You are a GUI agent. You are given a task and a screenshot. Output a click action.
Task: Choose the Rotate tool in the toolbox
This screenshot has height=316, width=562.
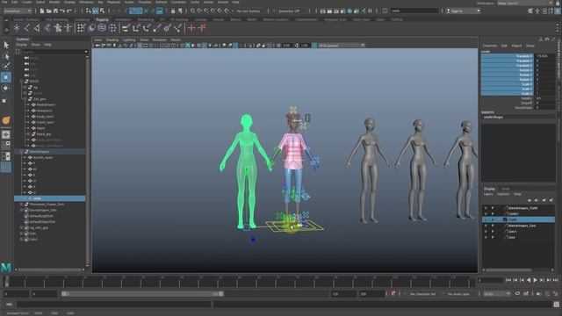(x=6, y=88)
